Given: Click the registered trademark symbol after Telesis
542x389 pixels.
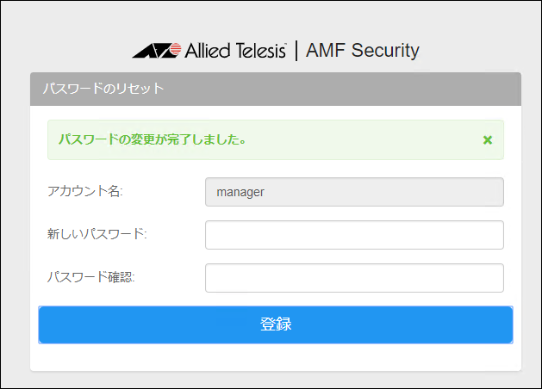Looking at the screenshot, I should tap(284, 44).
